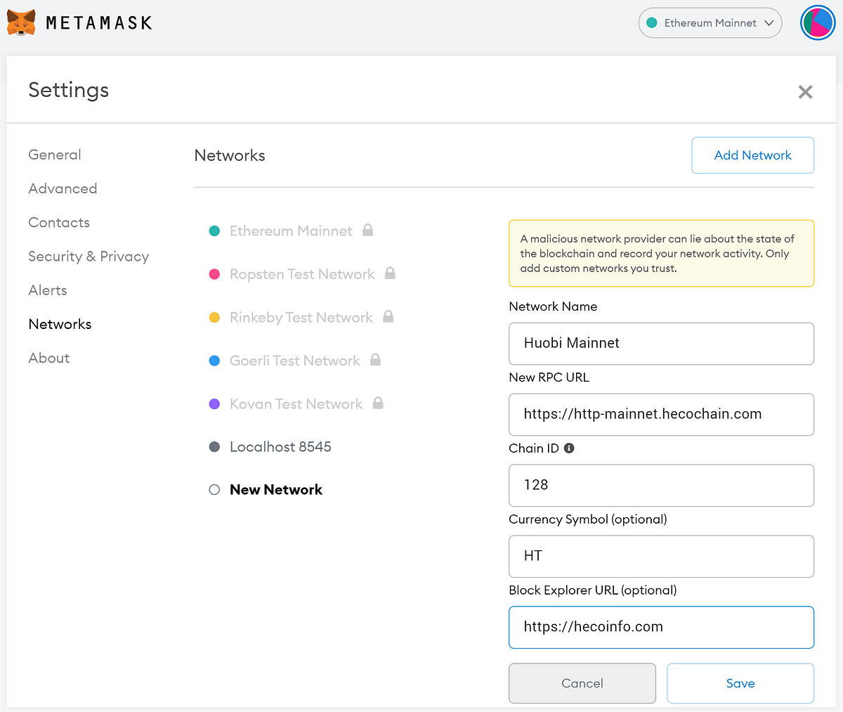The height and width of the screenshot is (712, 843).
Task: Cancel the network form
Action: 582,683
